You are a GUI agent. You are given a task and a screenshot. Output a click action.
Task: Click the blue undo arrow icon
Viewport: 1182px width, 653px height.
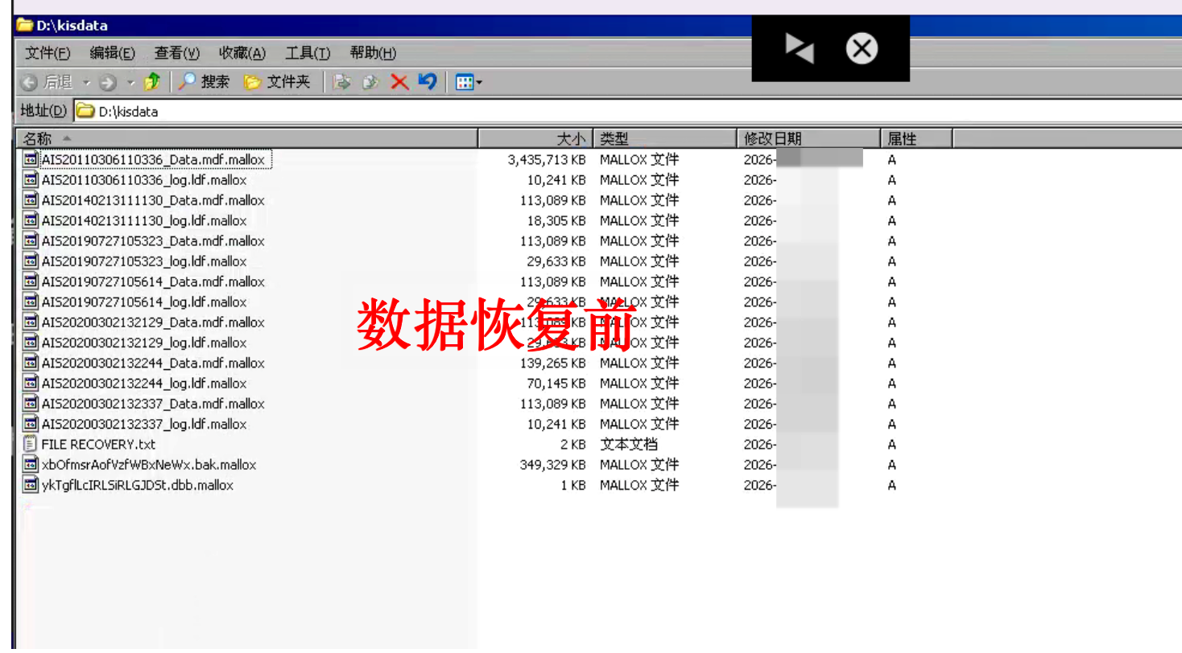(428, 82)
